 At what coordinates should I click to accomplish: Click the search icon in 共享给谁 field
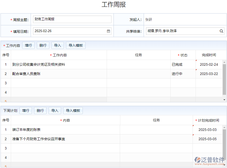221,31
